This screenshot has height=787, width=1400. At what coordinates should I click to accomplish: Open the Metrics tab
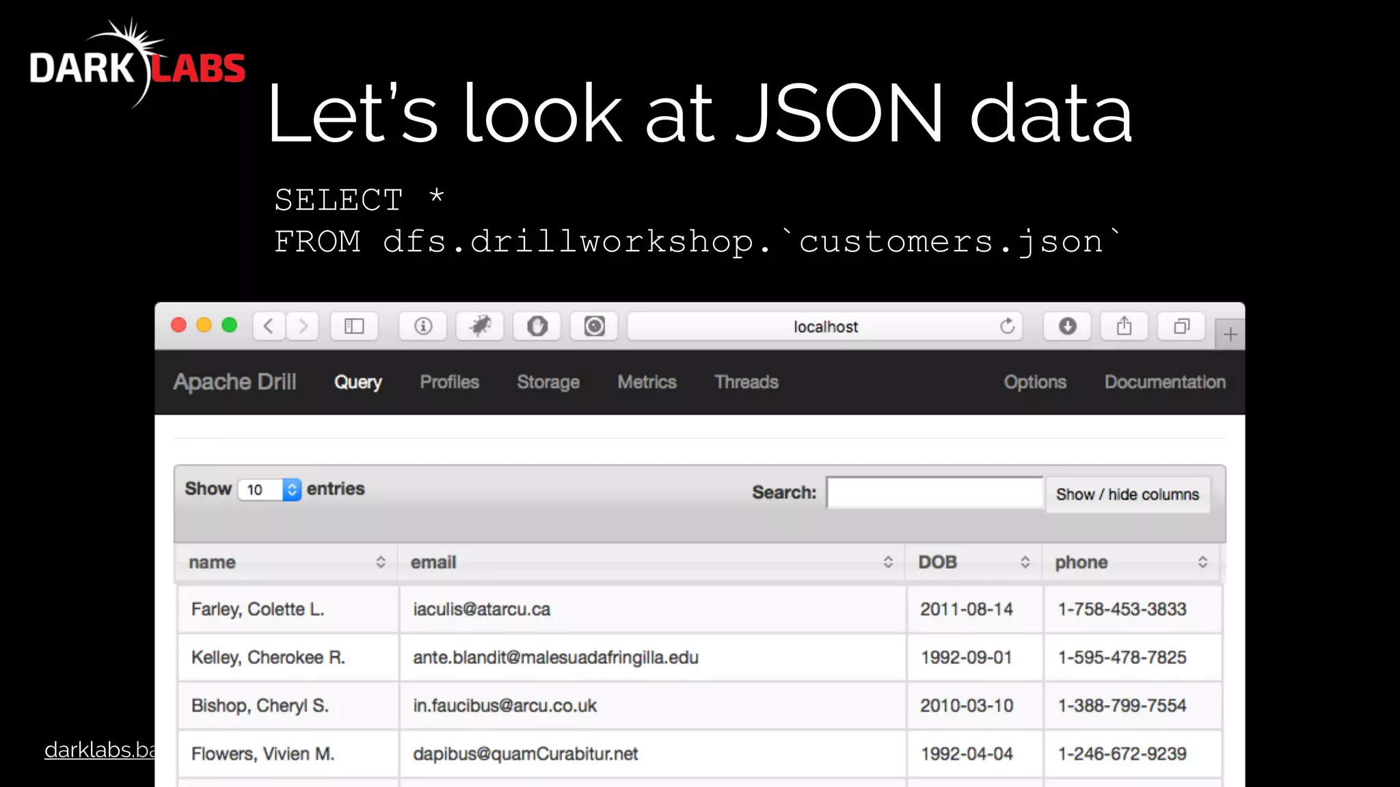(647, 382)
